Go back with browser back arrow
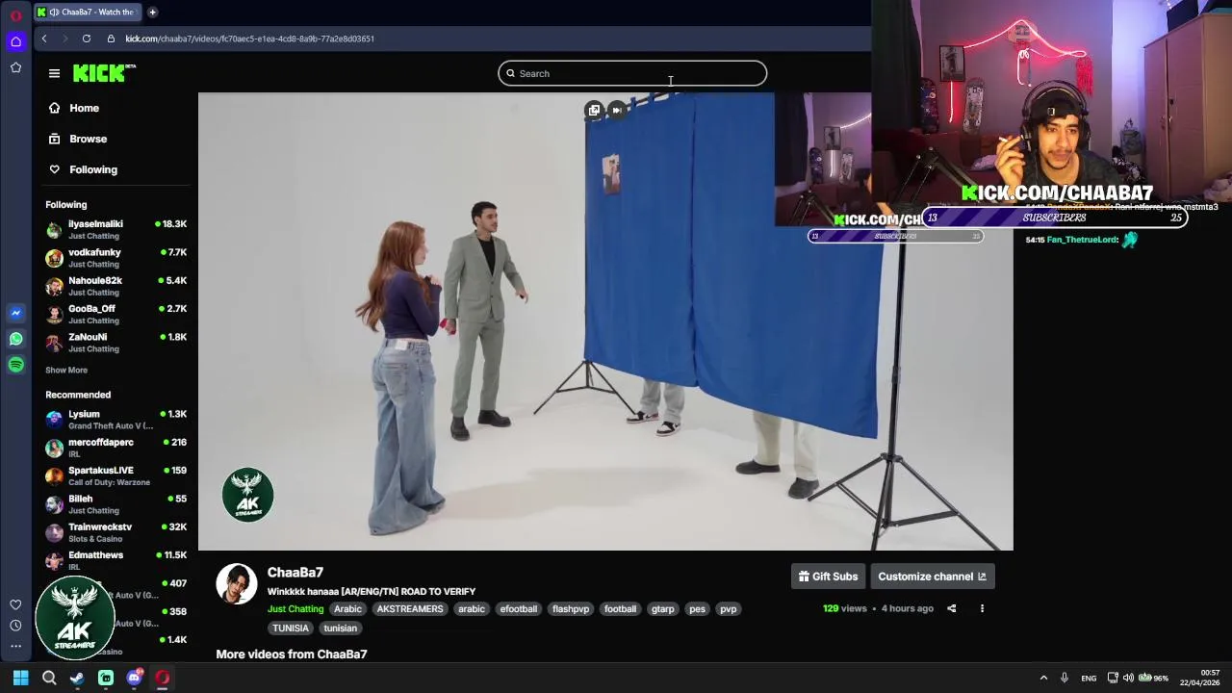1232x693 pixels. (x=44, y=38)
